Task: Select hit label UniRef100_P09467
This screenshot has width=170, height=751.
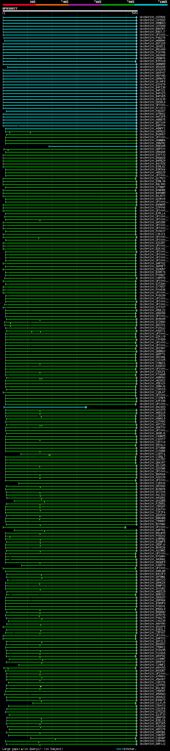Action: coord(152,275)
